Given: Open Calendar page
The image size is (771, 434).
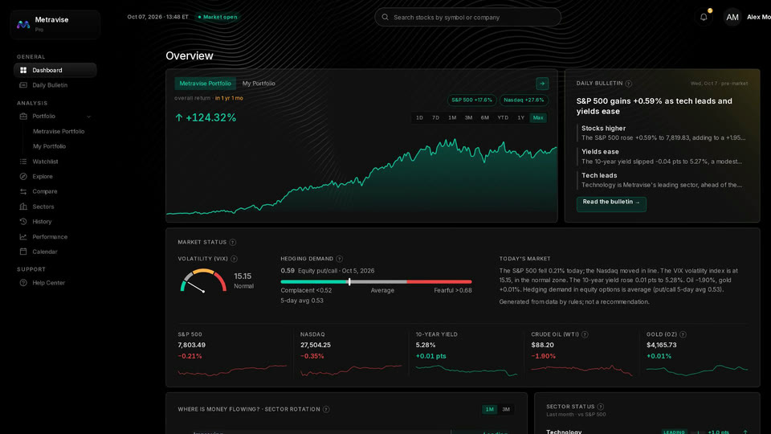Looking at the screenshot, I should pyautogui.click(x=55, y=252).
